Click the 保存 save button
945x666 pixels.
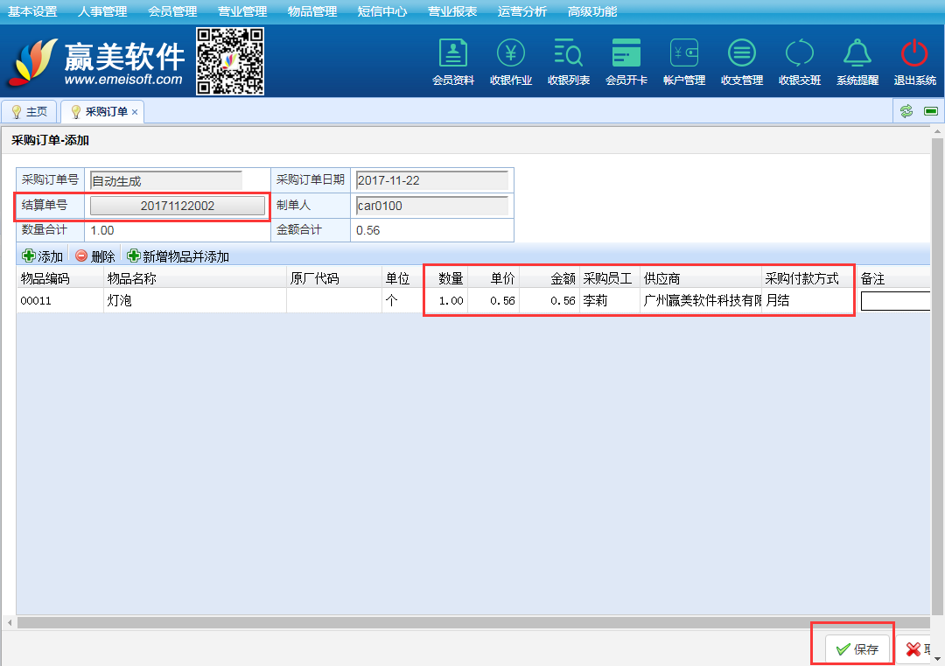[x=857, y=649]
